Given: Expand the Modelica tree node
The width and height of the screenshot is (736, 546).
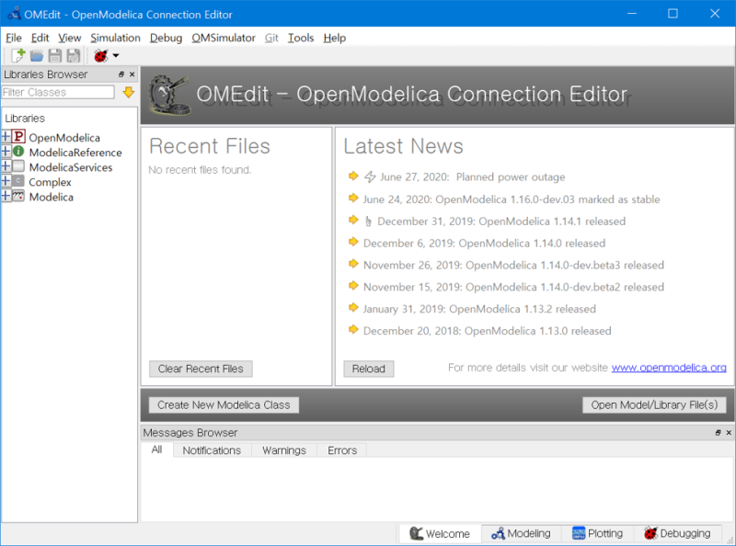Looking at the screenshot, I should [6, 196].
